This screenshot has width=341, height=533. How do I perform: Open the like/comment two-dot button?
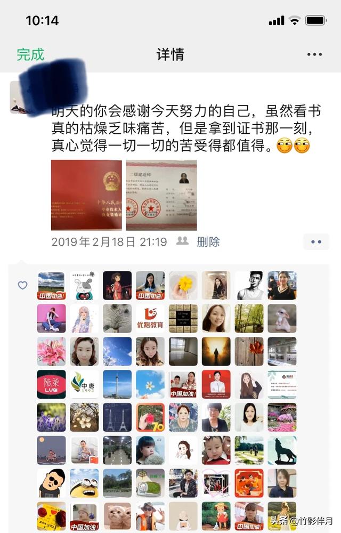(x=316, y=242)
